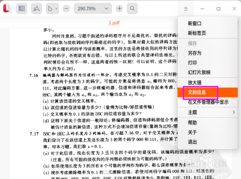Expand the 主题 submenu arrow
Image resolution: width=241 pixels, height=179 pixels.
tap(234, 112)
